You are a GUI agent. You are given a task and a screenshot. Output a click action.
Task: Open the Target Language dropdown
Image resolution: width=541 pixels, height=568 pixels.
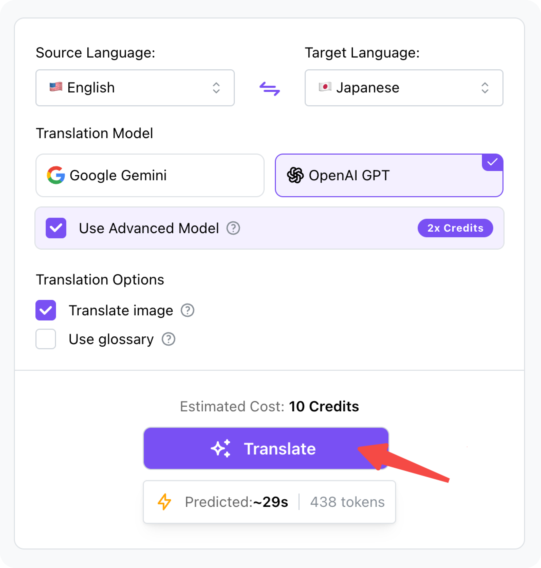[x=404, y=88]
